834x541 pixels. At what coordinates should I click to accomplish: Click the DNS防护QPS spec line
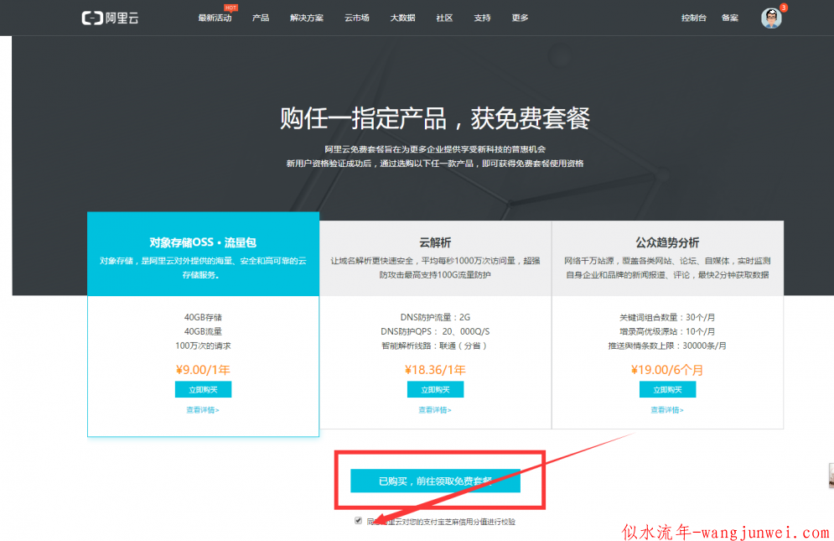coord(435,331)
